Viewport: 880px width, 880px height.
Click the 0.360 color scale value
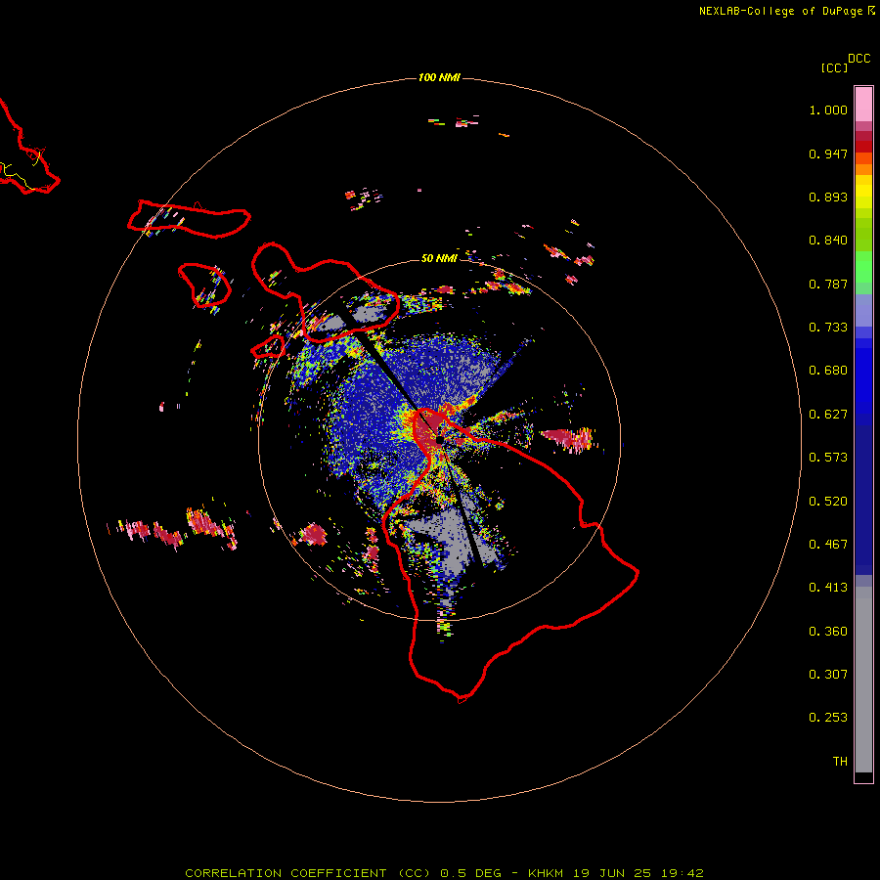click(x=828, y=632)
